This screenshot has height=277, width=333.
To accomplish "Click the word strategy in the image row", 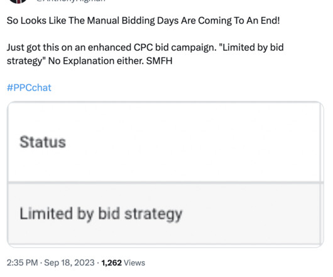I will pos(153,214).
